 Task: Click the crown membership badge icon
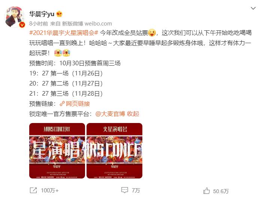(59, 14)
